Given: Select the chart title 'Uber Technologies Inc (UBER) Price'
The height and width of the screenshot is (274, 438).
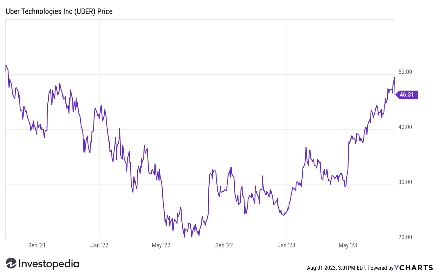Looking at the screenshot, I should pyautogui.click(x=59, y=11).
